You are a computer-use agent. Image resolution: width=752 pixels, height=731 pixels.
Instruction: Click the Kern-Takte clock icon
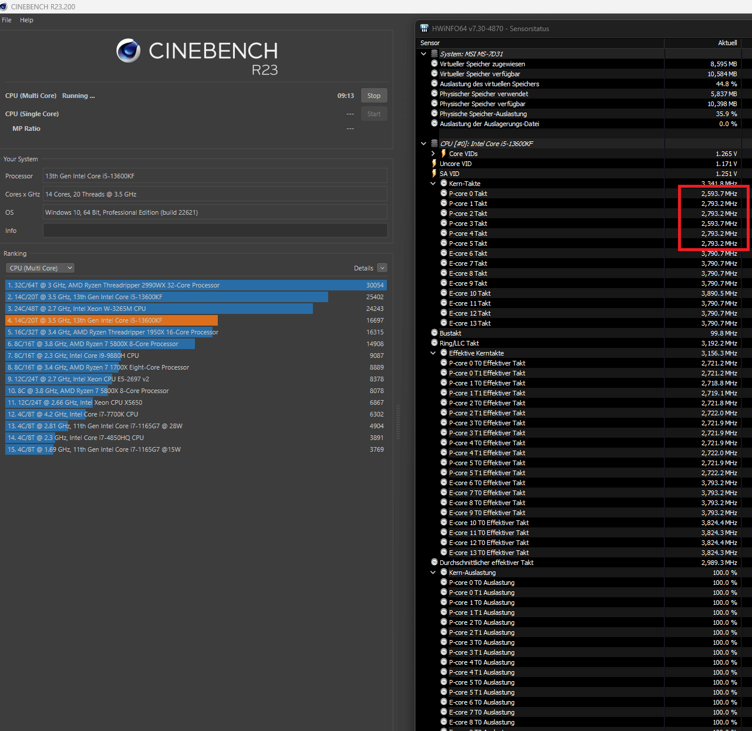click(x=444, y=184)
